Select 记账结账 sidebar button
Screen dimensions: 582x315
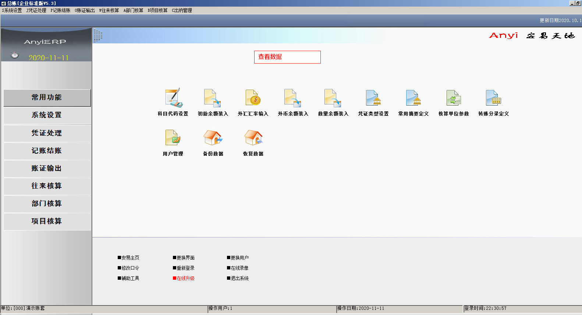(x=47, y=151)
